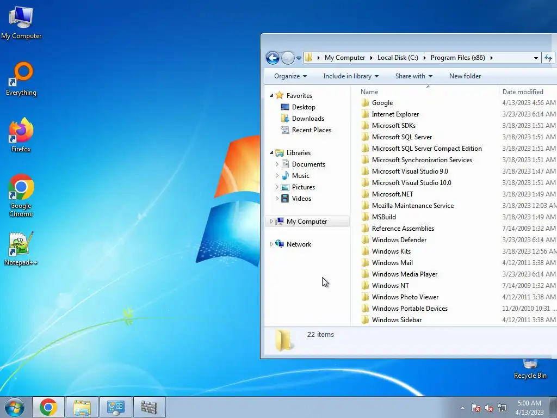Click the Internet Explorer folder icon
The width and height of the screenshot is (557, 418).
(x=365, y=114)
